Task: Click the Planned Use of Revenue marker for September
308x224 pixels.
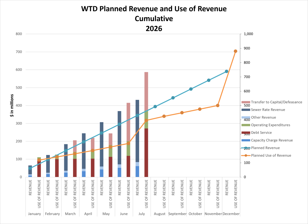Action: (182, 113)
